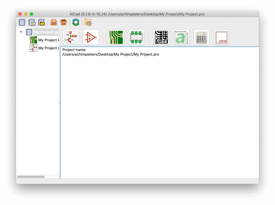Click the 'Project name:' label text

pos(74,50)
